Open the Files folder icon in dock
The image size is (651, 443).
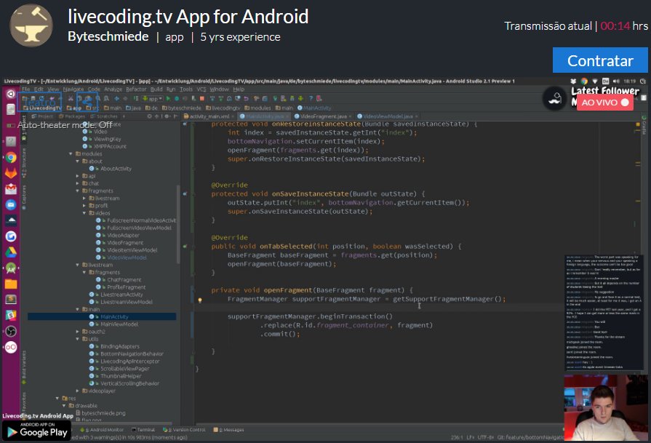[x=11, y=284]
